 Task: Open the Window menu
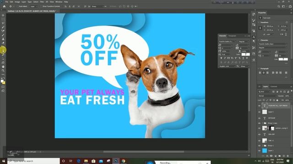pyautogui.click(x=59, y=2)
